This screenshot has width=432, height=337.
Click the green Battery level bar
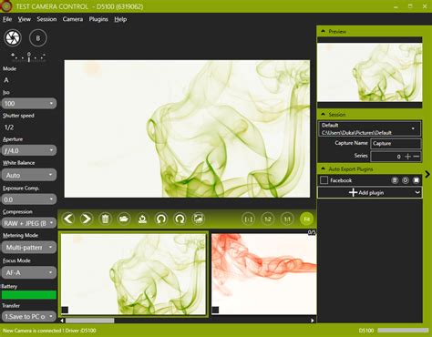pyautogui.click(x=29, y=295)
